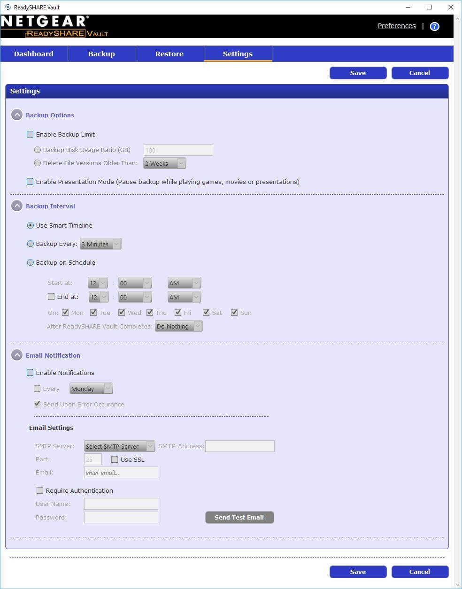Select Backup on Schedule radio button
This screenshot has width=462, height=589.
[x=31, y=262]
